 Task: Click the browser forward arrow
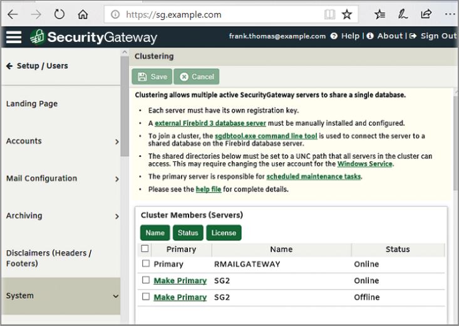click(36, 14)
